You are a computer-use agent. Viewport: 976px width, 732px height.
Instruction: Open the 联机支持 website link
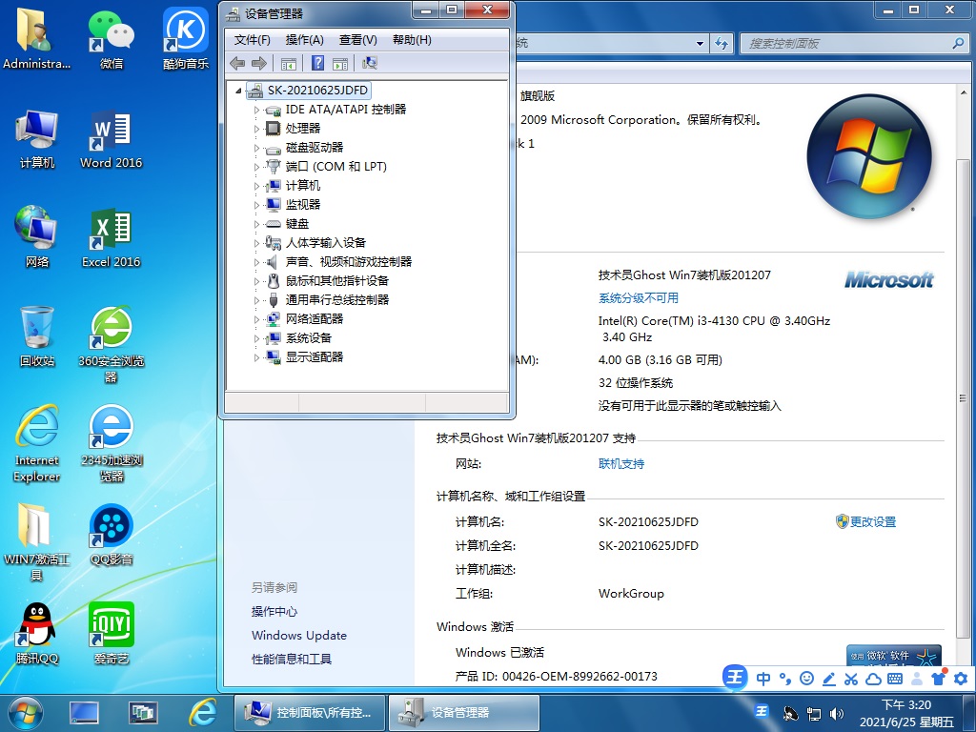[621, 464]
